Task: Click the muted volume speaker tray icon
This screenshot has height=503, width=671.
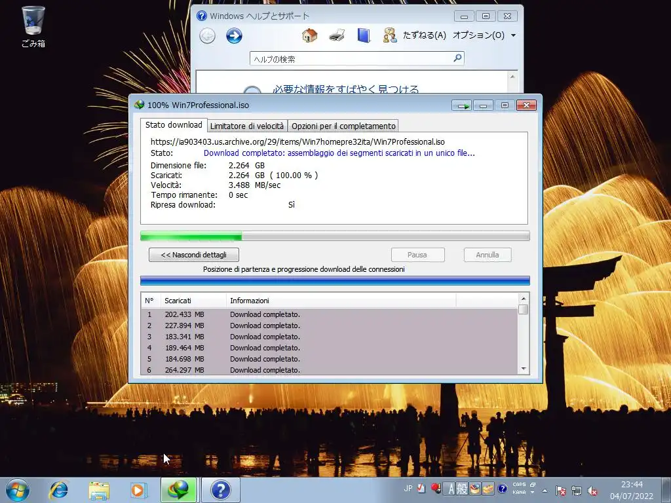Action: (592, 491)
